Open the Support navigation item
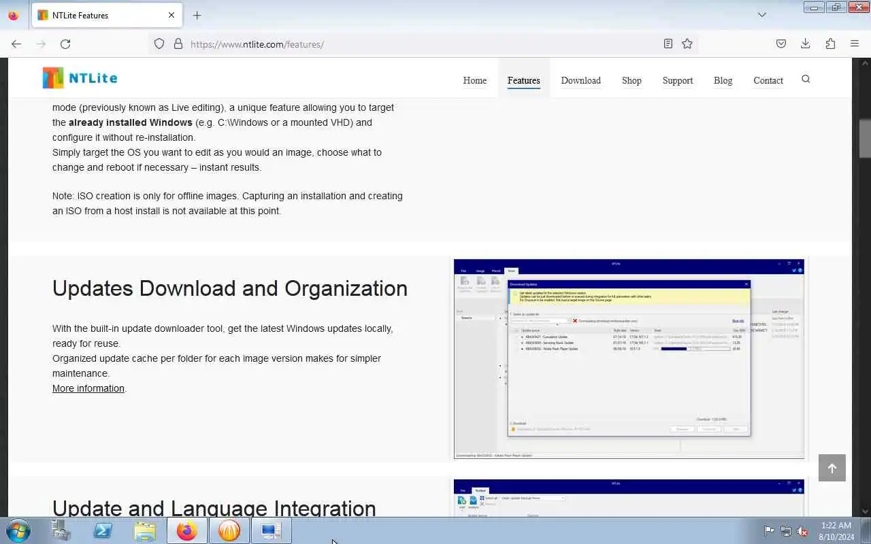Screen dimensions: 871x544 point(678,80)
